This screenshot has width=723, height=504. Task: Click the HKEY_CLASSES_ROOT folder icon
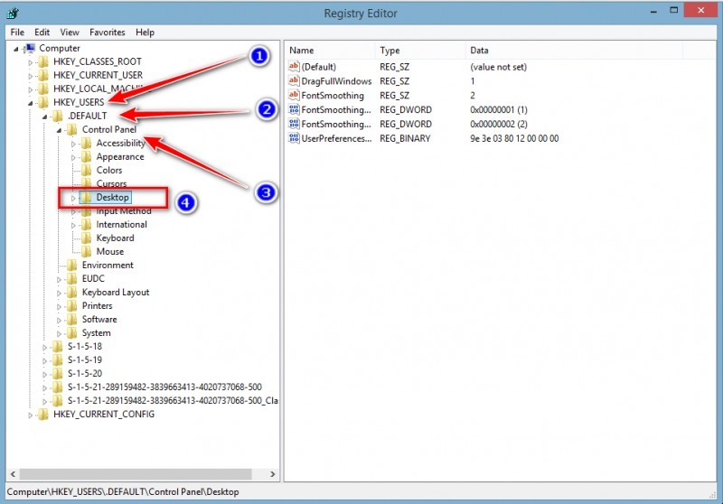coord(43,61)
